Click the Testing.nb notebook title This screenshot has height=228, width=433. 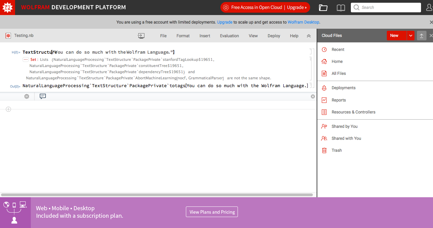tap(24, 36)
